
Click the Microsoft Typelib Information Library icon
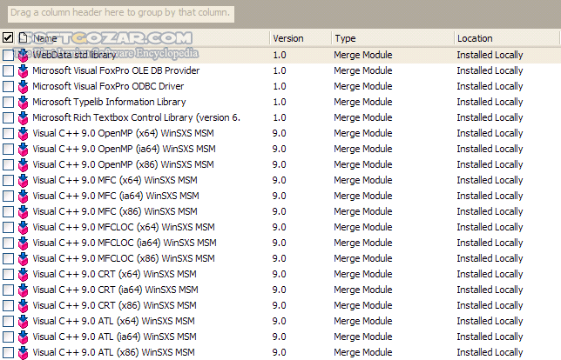click(24, 102)
